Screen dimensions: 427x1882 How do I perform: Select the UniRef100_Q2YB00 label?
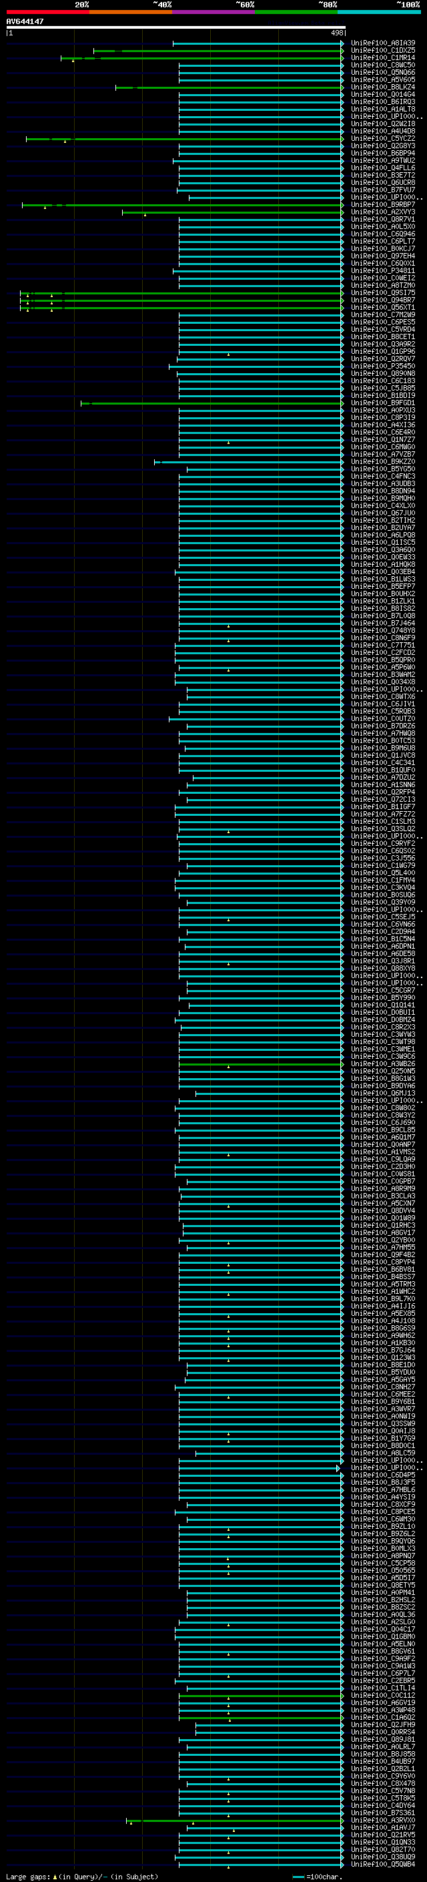pyautogui.click(x=382, y=1240)
